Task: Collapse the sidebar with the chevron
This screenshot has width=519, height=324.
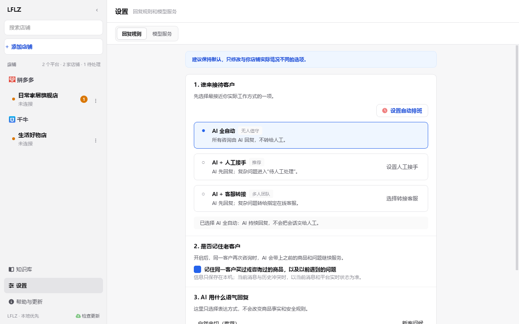Action: [97, 10]
